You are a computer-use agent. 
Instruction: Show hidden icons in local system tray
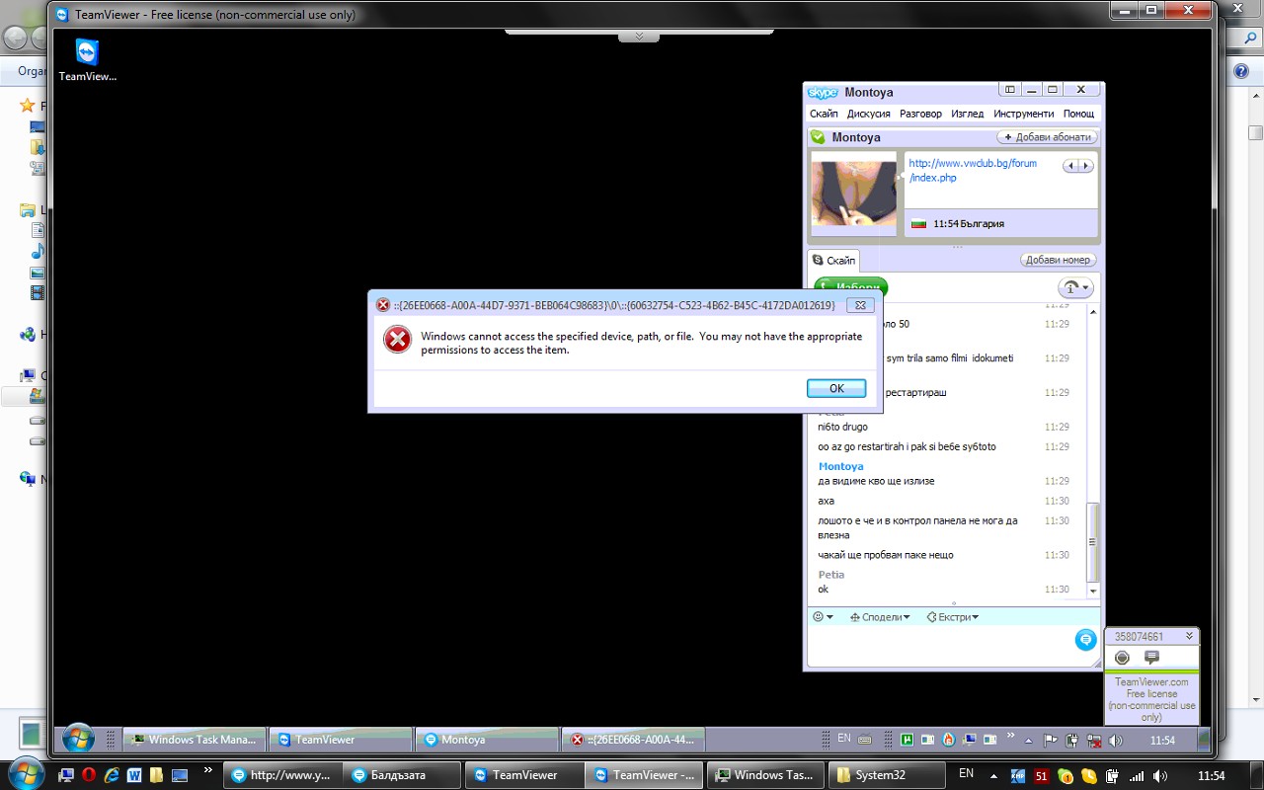click(993, 775)
